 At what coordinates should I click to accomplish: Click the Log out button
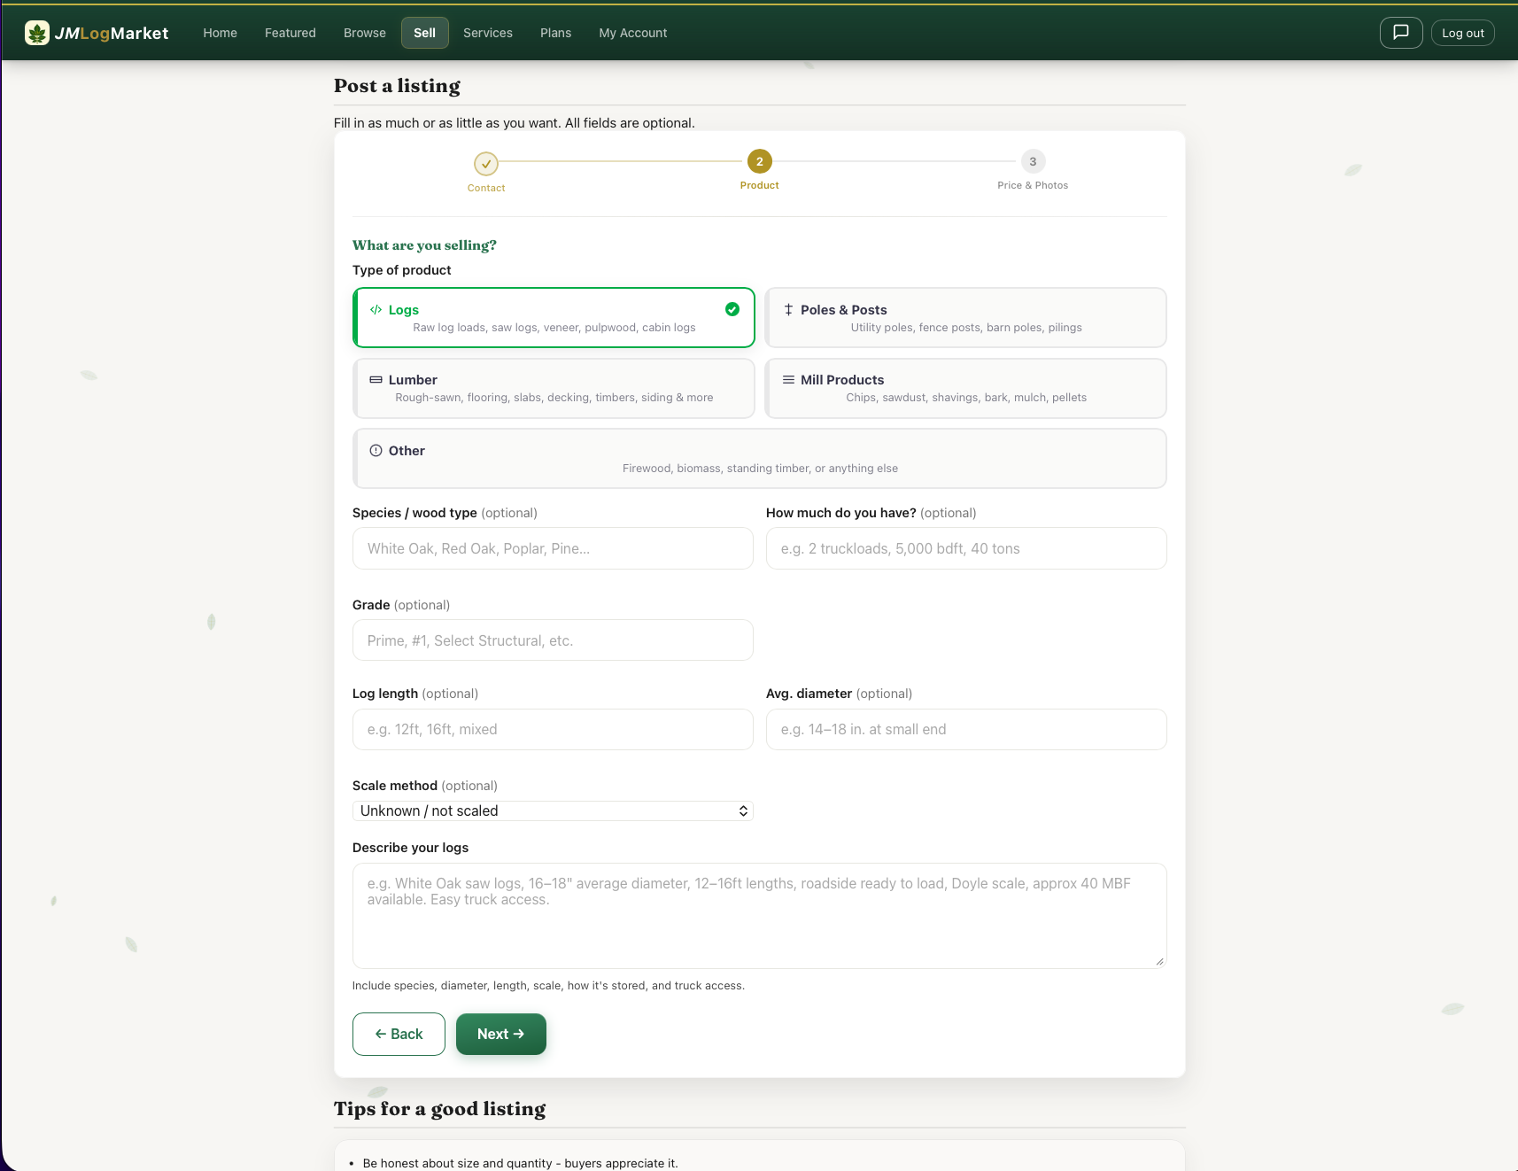point(1462,32)
